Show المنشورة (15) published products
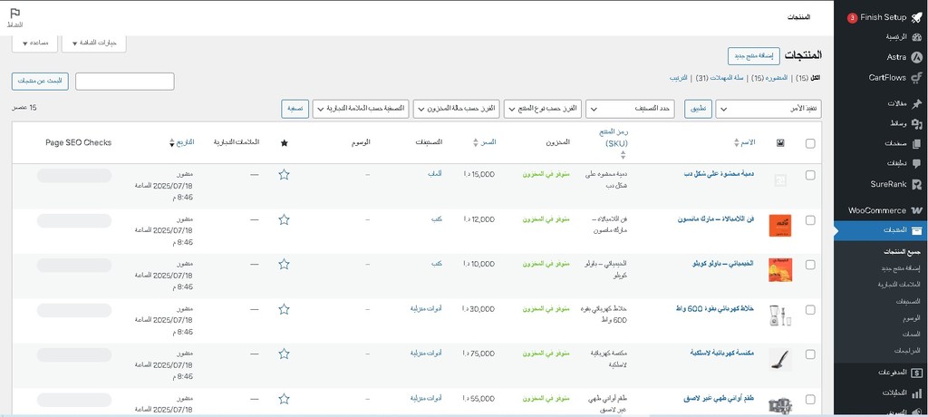The width and height of the screenshot is (928, 417). point(769,78)
